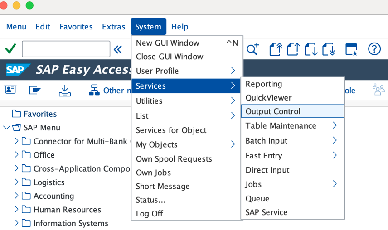Open the Utilities submenu
The width and height of the screenshot is (388, 230).
point(186,101)
